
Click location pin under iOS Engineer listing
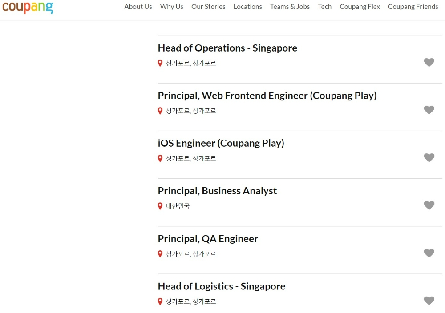pos(160,159)
